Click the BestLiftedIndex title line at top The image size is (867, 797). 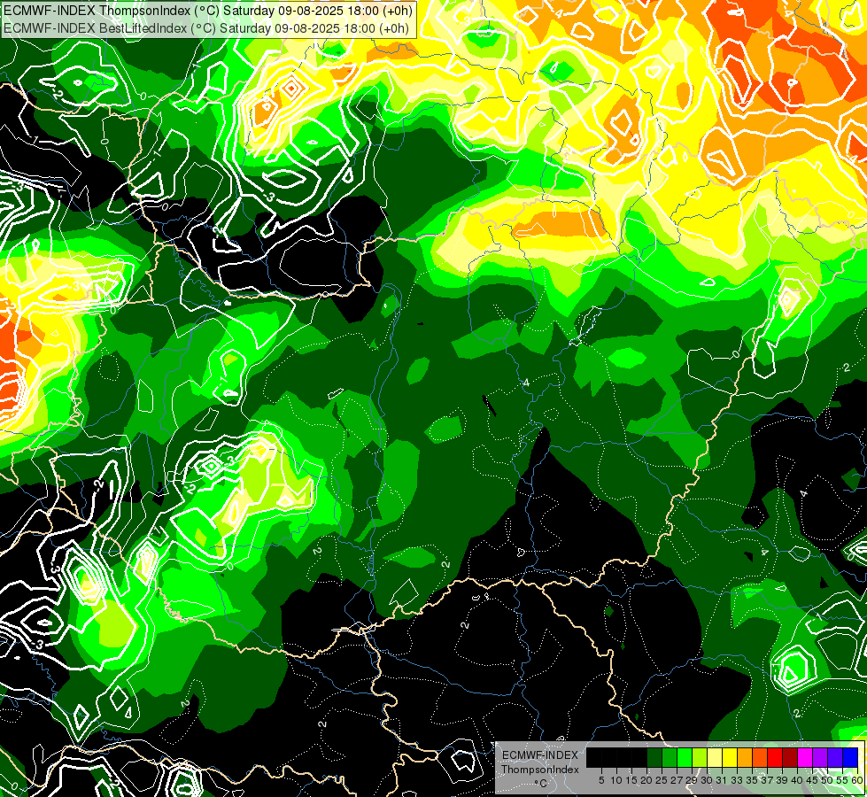[x=205, y=28]
